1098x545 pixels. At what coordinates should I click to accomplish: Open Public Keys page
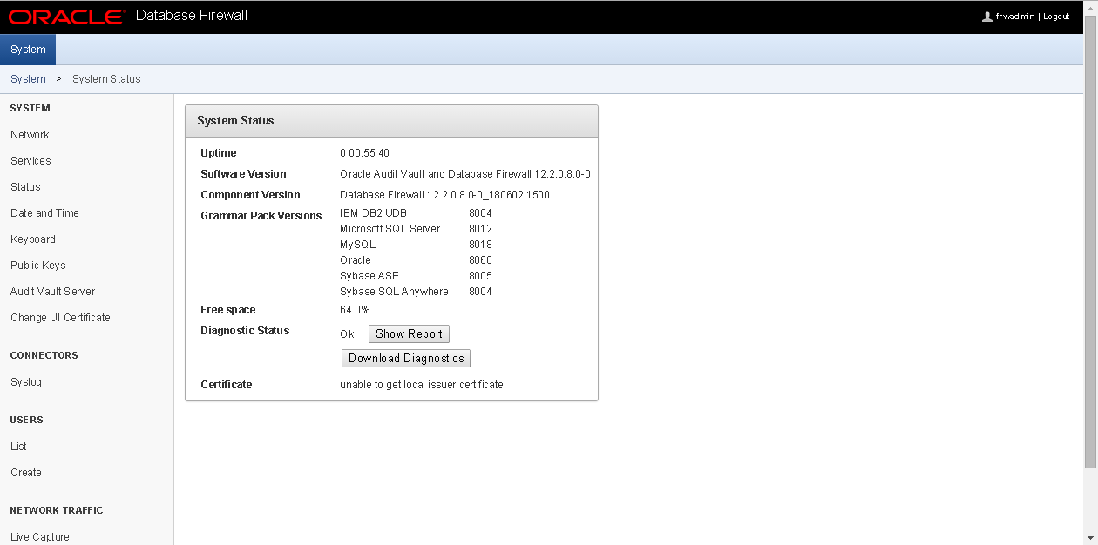[38, 266]
